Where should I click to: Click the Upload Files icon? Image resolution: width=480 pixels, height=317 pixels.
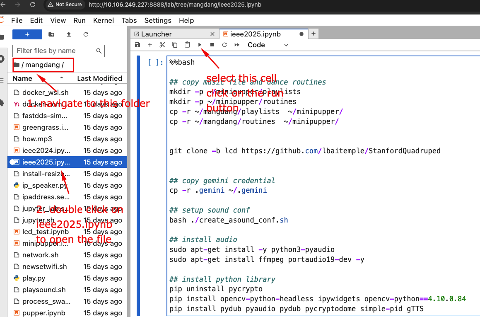[x=69, y=34]
